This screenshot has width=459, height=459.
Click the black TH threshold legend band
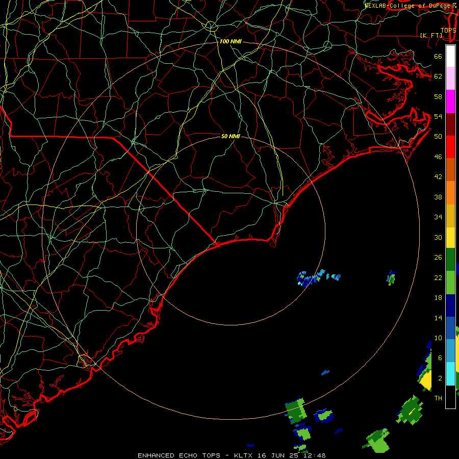[x=450, y=397]
